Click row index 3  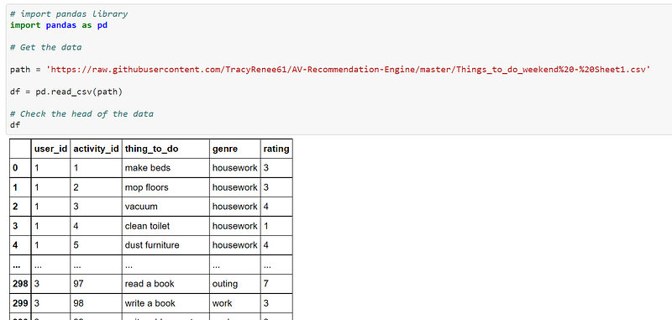pos(20,226)
